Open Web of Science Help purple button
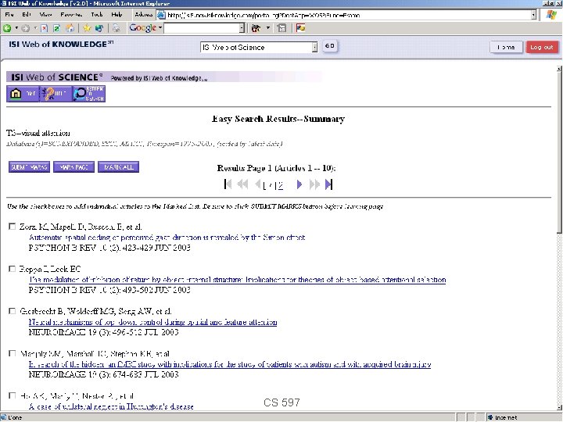563x422 pixels. point(56,94)
